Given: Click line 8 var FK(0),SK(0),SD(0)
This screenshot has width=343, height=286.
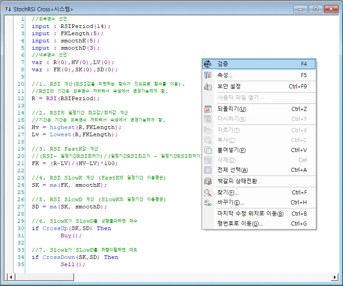Looking at the screenshot, I should [x=75, y=69].
